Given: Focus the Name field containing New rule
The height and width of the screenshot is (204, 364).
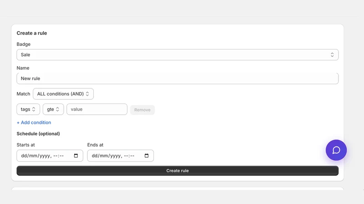Looking at the screenshot, I should pos(177,78).
